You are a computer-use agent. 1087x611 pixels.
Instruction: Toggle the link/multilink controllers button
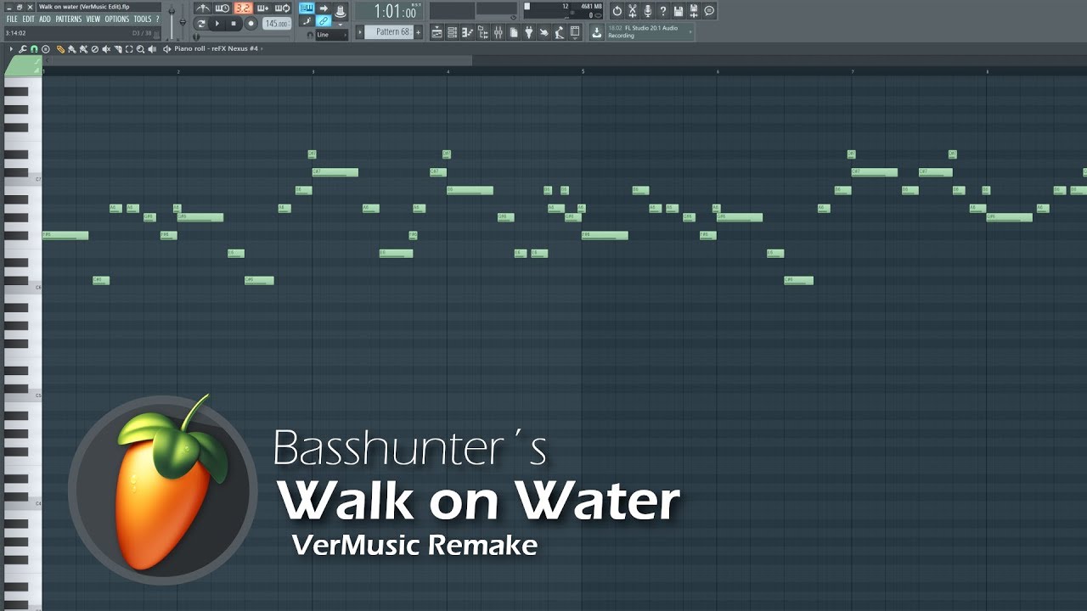(x=324, y=22)
